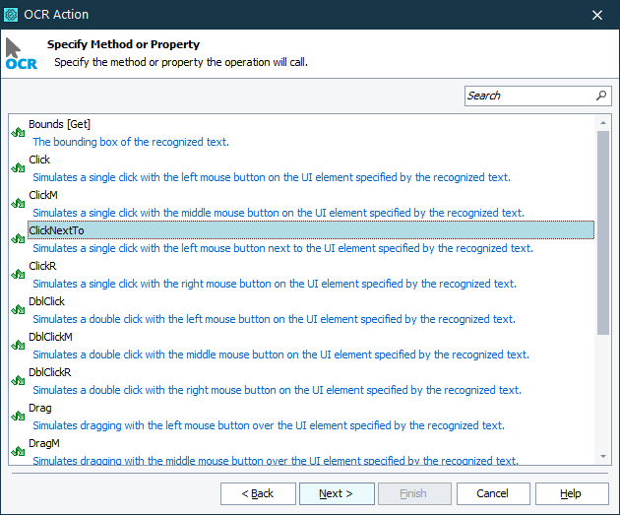Click the icon beside the ClickM method
The image size is (620, 515).
point(18,203)
